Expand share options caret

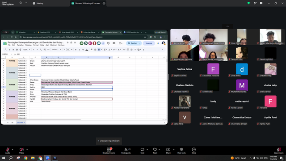click(174, 149)
